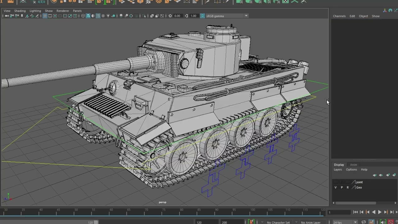Select the joint layer name
Image resolution: width=398 pixels, height=224 pixels.
pos(359,182)
